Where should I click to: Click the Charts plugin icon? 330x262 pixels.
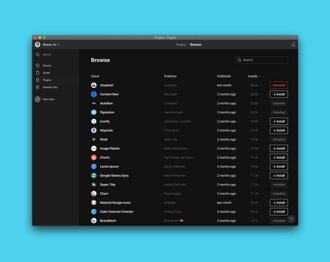click(94, 157)
